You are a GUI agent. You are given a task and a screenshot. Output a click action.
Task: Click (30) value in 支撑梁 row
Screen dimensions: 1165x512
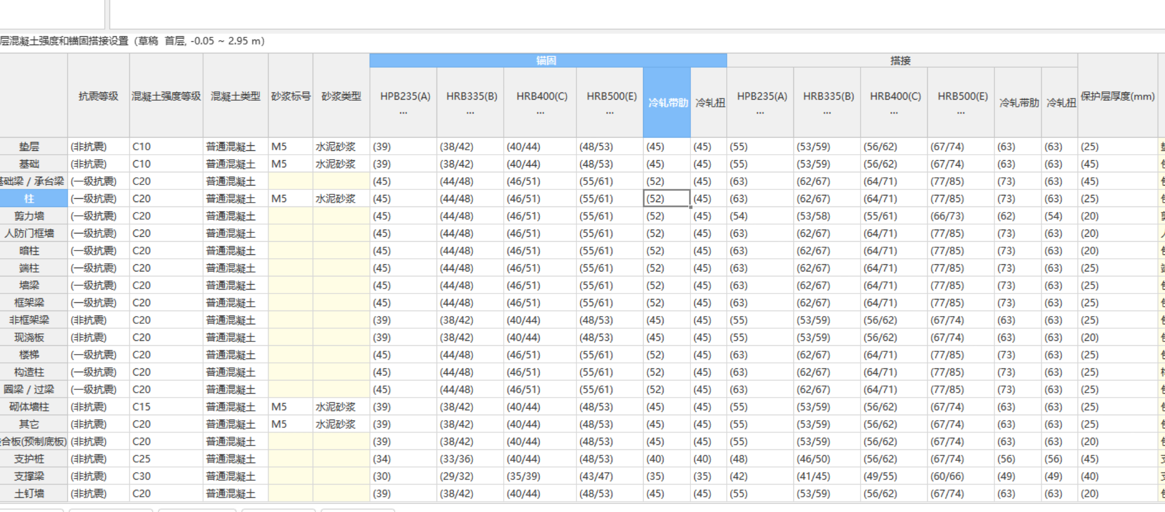click(404, 476)
